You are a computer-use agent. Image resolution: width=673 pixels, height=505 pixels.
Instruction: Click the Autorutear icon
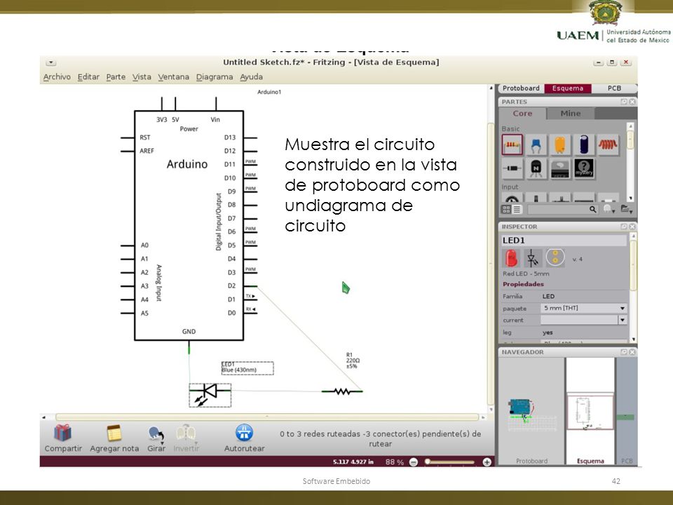click(x=244, y=433)
